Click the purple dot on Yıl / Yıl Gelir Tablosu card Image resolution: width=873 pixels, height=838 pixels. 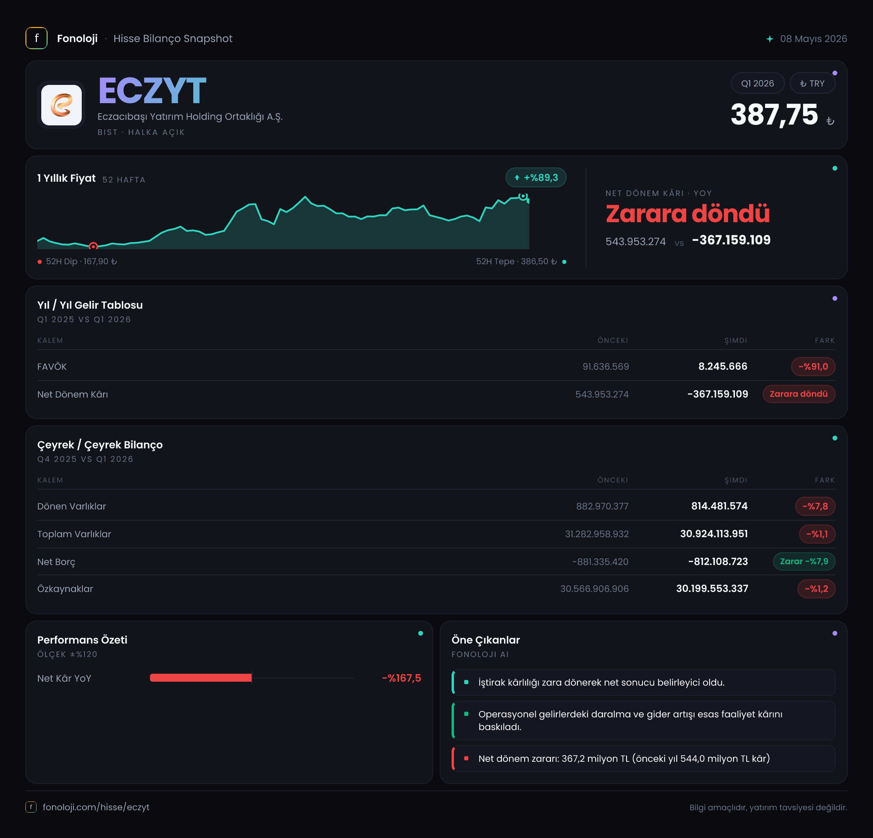pos(835,298)
